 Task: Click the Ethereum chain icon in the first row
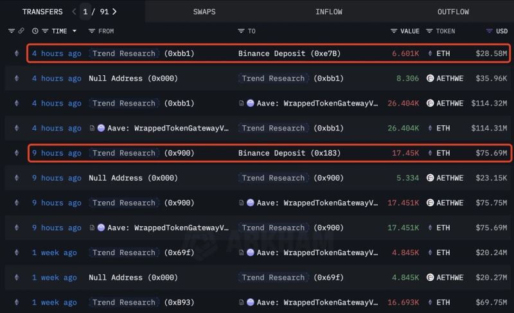pos(17,53)
